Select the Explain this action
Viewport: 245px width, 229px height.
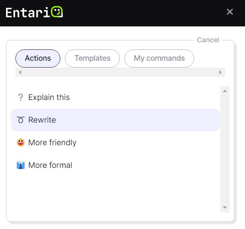[49, 97]
